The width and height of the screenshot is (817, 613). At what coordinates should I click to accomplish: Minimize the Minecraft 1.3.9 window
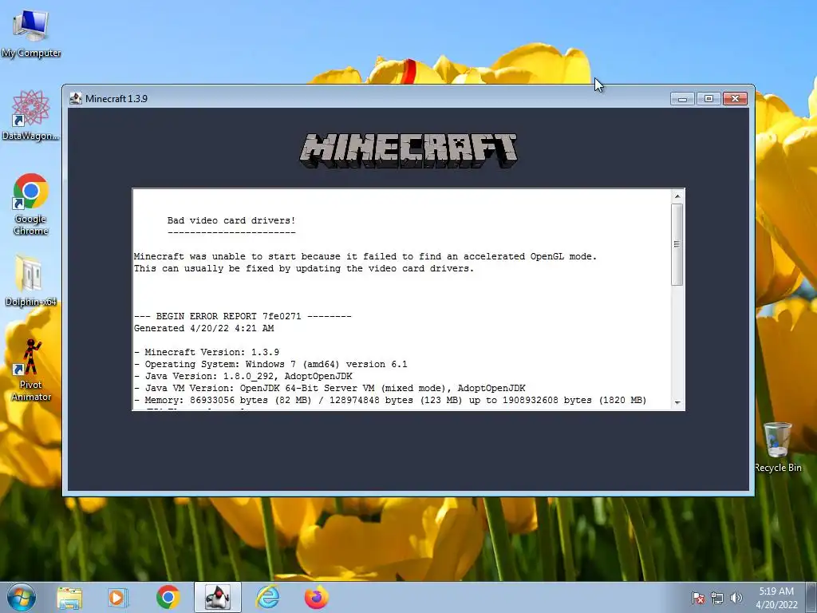(x=683, y=98)
